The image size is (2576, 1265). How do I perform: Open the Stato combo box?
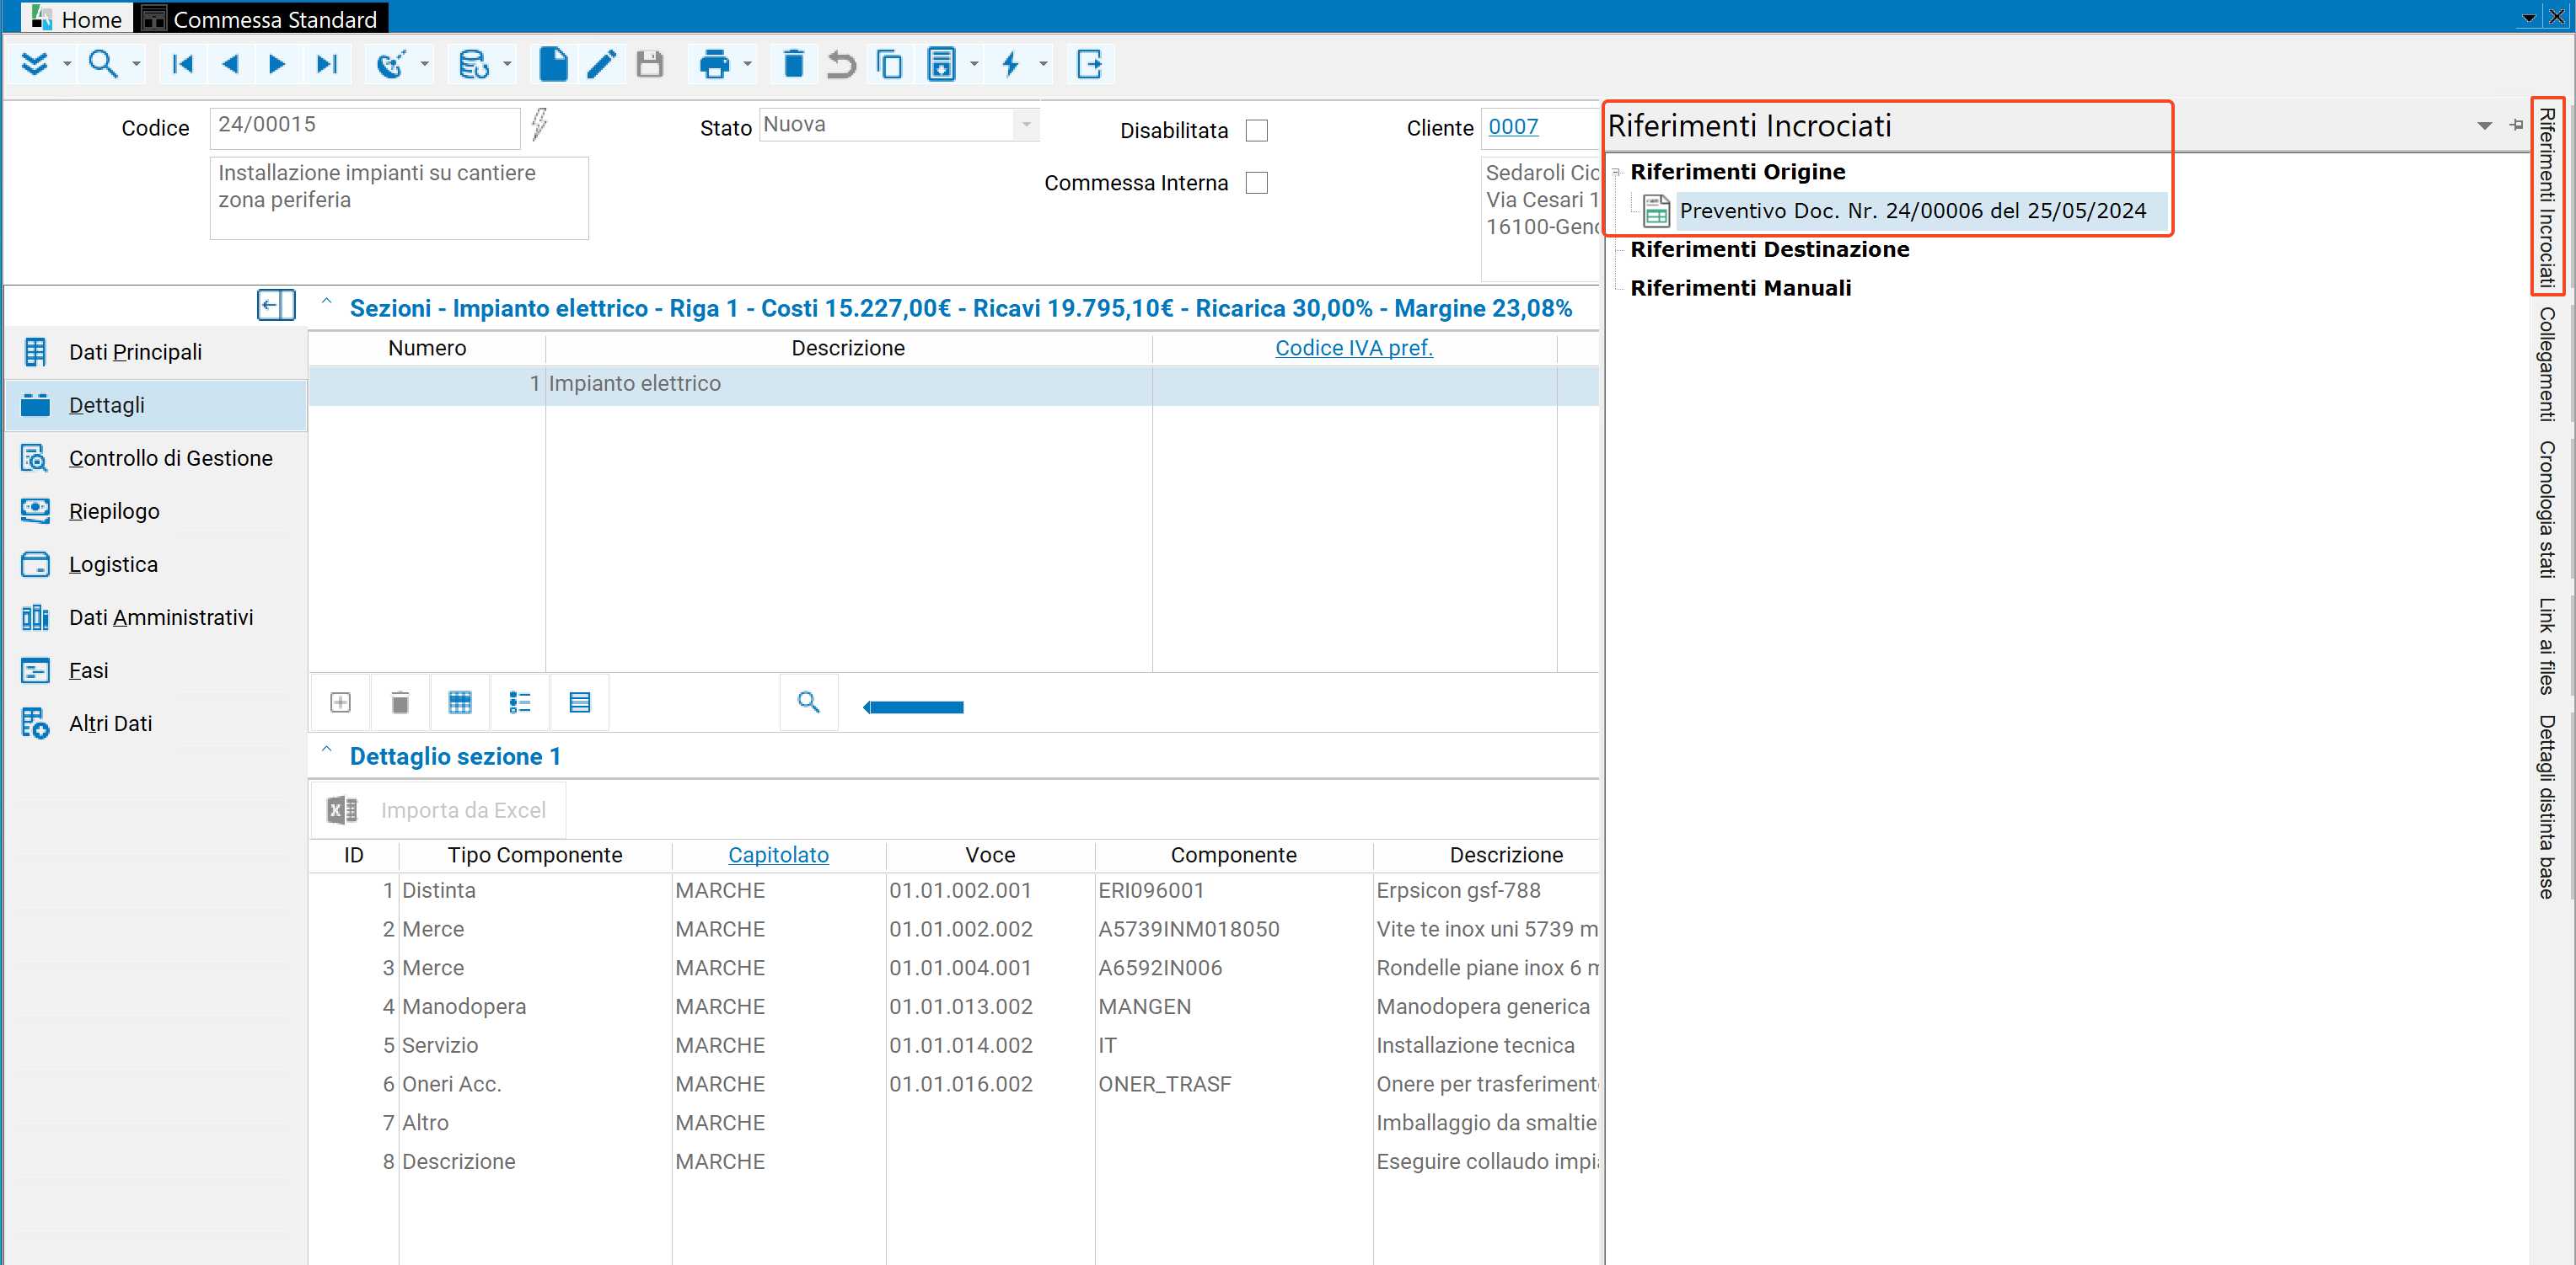1026,125
